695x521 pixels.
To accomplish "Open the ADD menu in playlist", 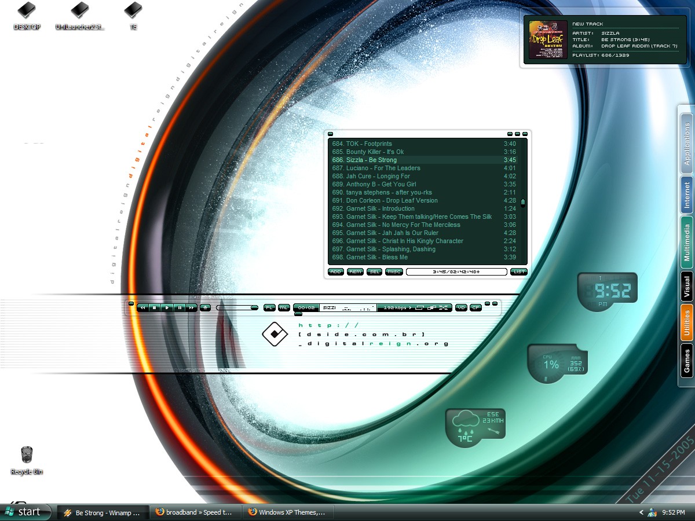I will coord(336,271).
